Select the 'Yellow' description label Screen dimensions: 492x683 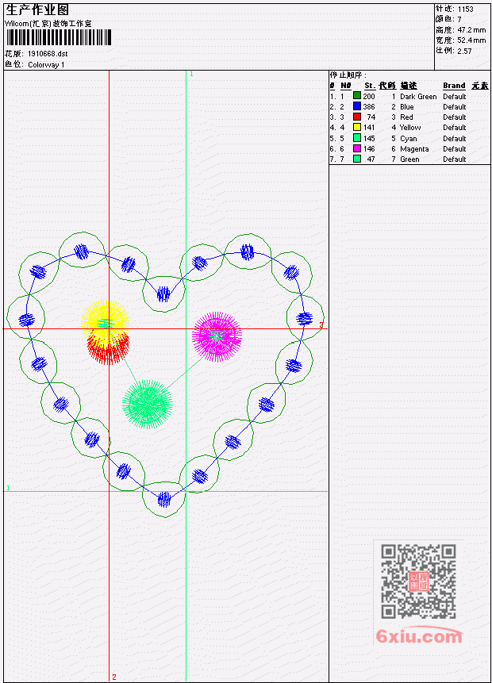(x=410, y=128)
